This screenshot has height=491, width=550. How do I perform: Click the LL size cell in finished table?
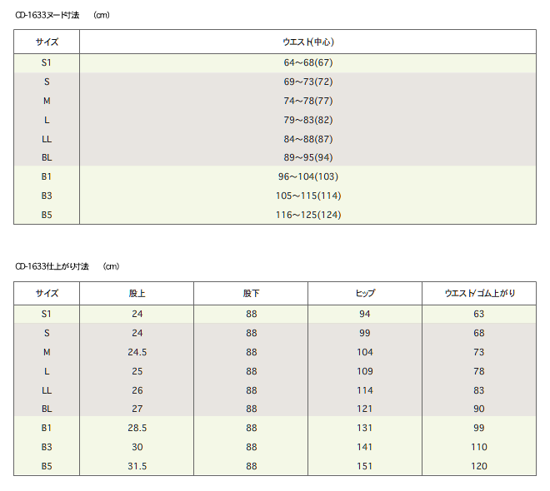[x=47, y=390]
